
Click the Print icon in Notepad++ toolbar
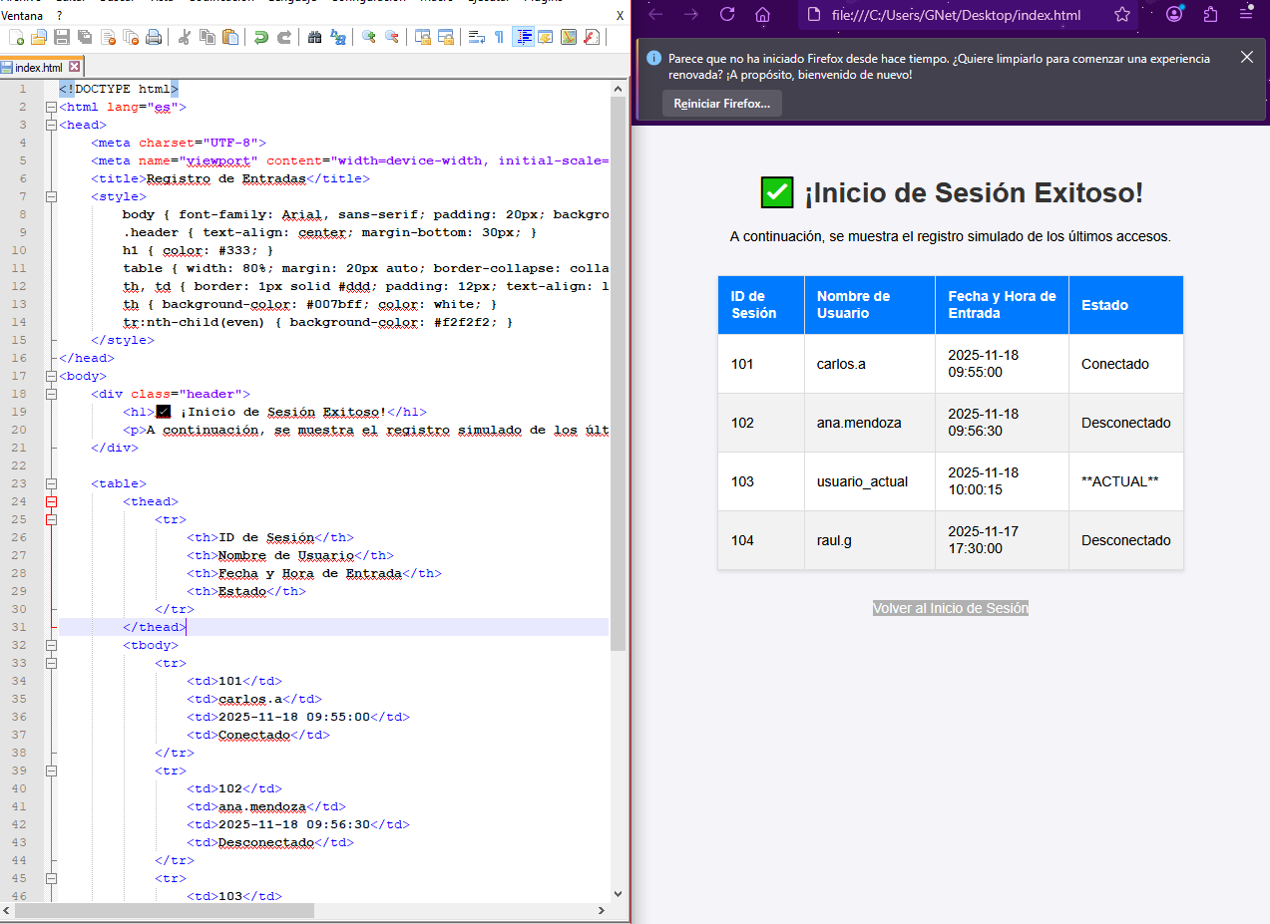click(x=154, y=38)
